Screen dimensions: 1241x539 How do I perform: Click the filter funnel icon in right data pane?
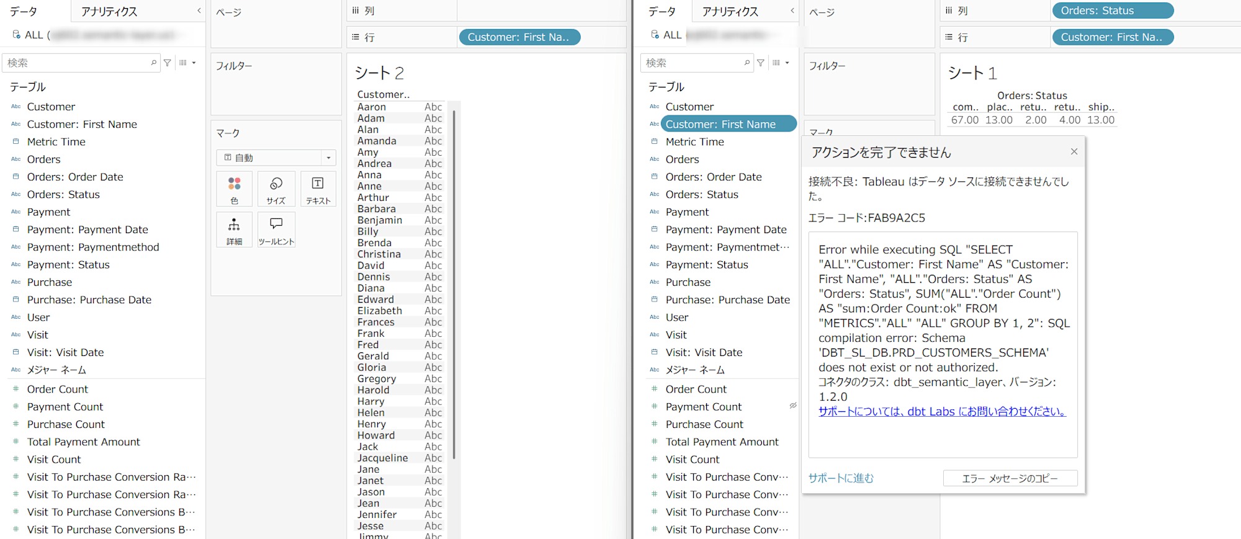(761, 63)
